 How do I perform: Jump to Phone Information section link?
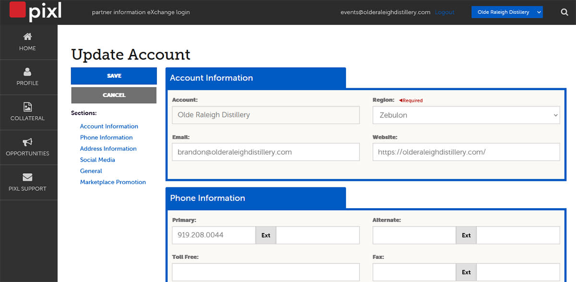pos(106,137)
